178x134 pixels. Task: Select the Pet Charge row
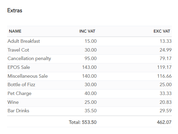pos(90,94)
